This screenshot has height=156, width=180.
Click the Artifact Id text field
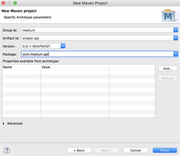(98, 38)
